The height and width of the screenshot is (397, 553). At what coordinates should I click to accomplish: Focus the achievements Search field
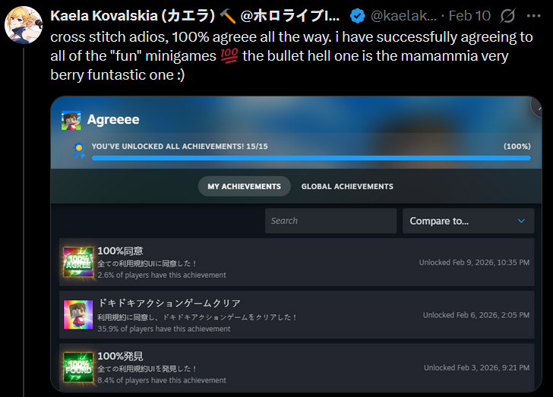pyautogui.click(x=331, y=221)
